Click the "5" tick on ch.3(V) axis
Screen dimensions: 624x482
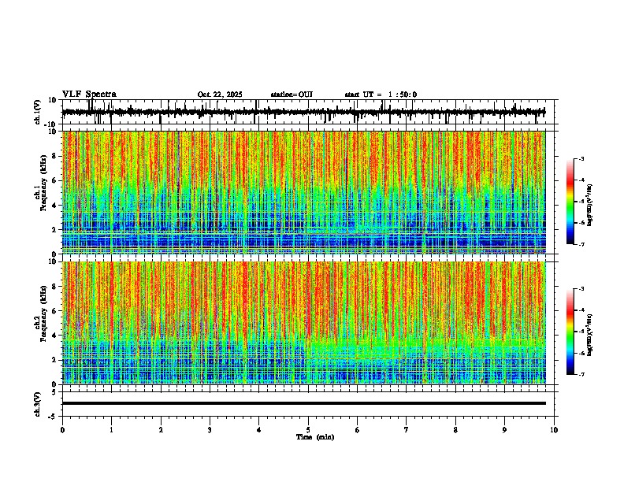click(x=55, y=392)
